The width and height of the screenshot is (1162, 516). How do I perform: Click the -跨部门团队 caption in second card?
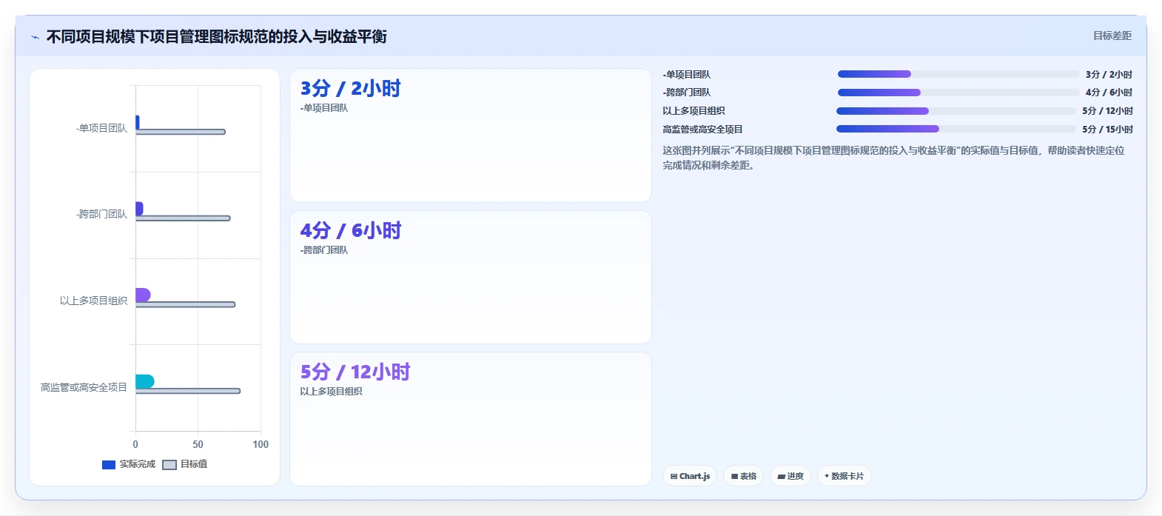click(323, 250)
